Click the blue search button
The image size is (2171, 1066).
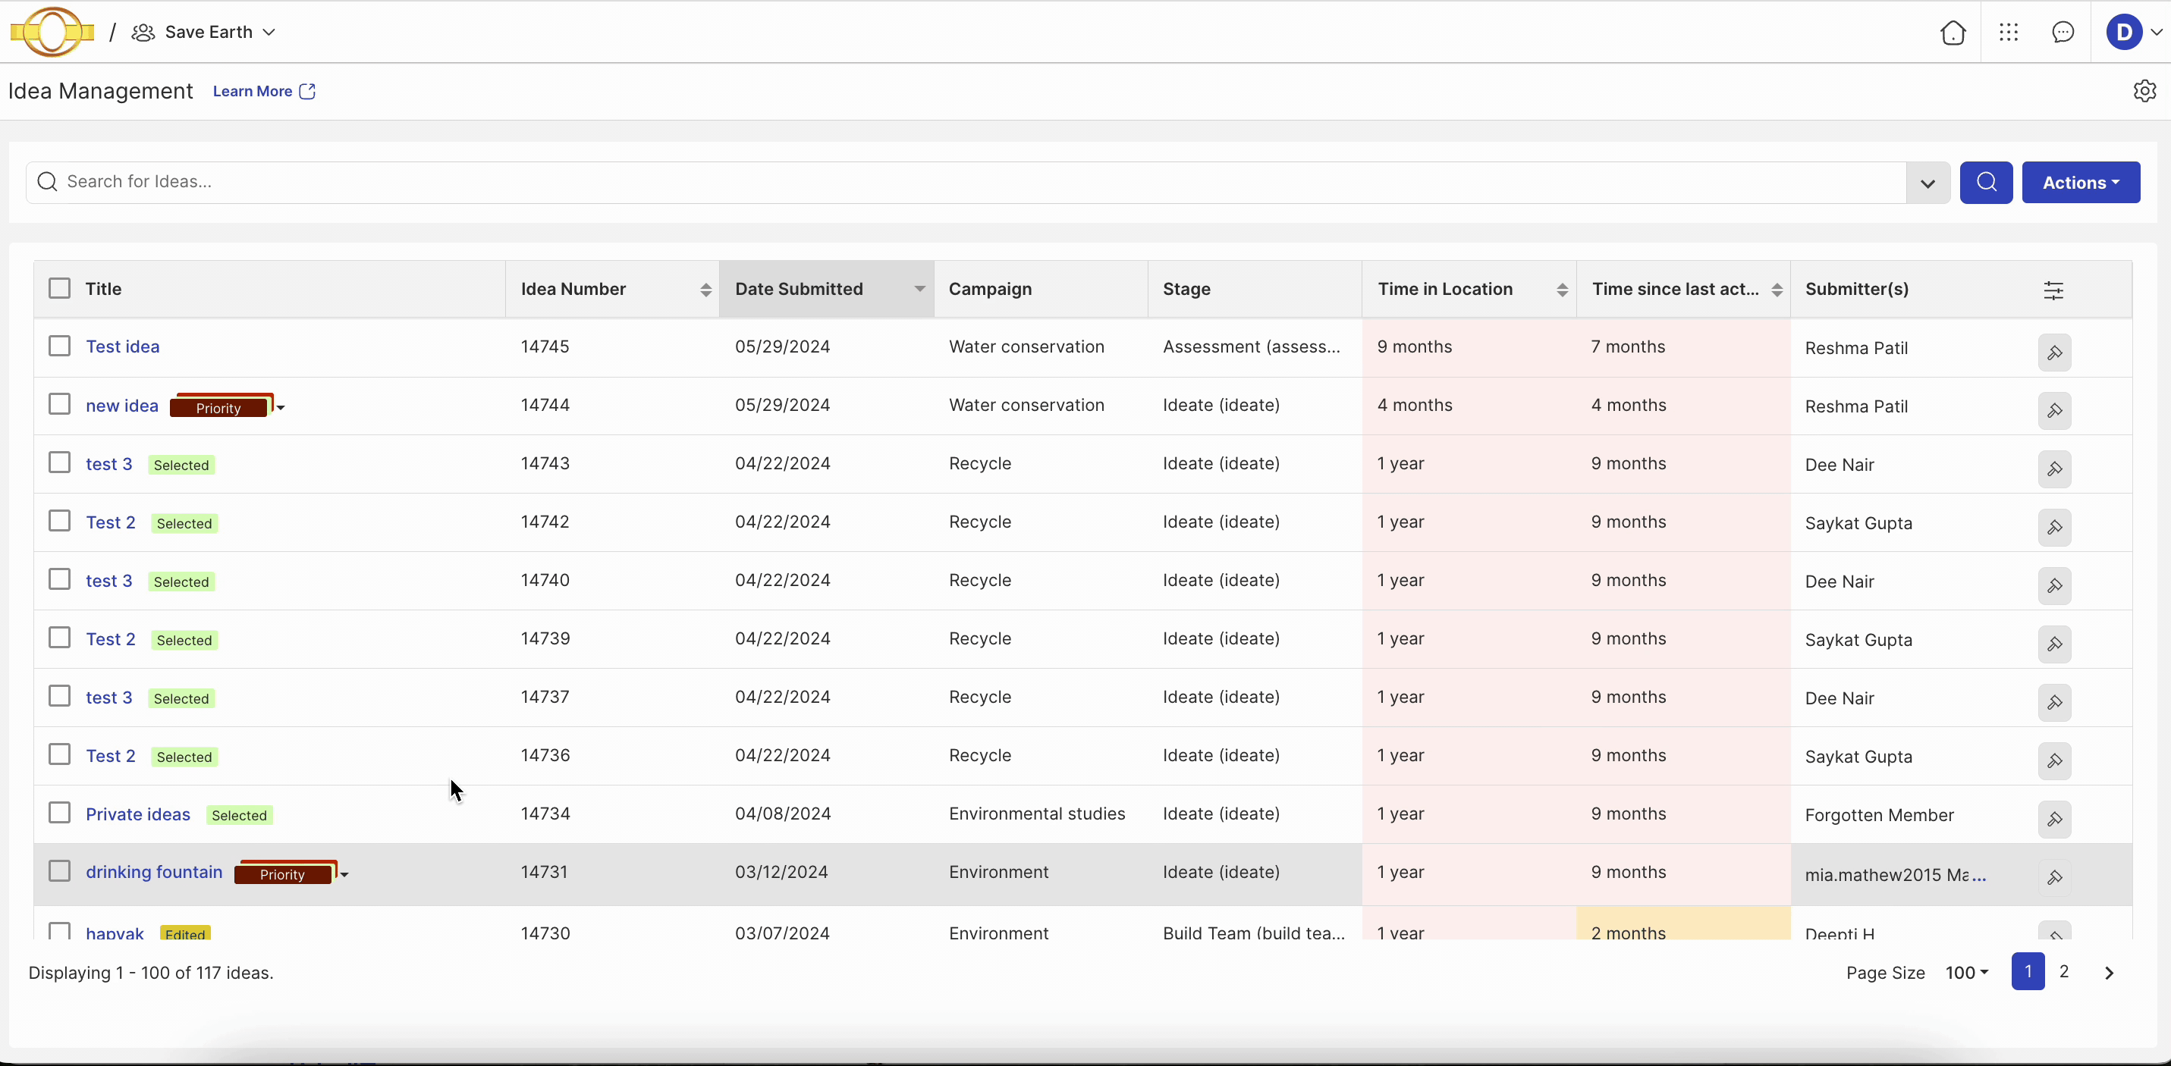click(1986, 182)
